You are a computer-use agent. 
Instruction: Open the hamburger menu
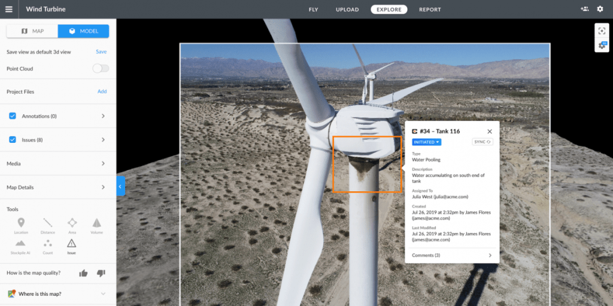pos(8,9)
